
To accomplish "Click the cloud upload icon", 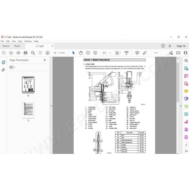I will pyautogui.click(x=18, y=53).
